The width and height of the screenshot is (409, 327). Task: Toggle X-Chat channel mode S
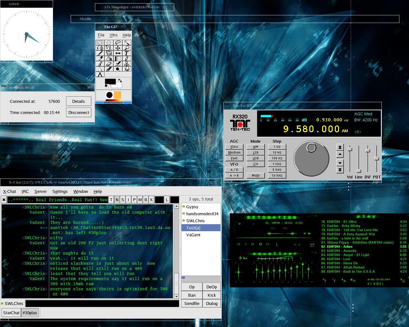(x=123, y=200)
